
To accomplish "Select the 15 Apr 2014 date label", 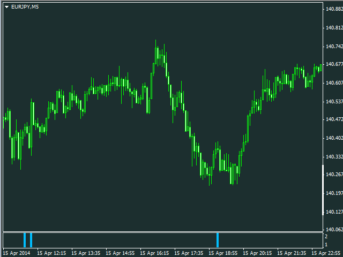I will point(17,253).
